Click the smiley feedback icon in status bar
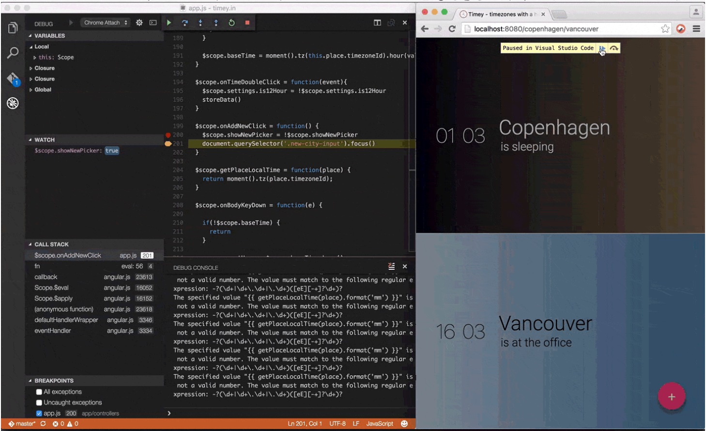The height and width of the screenshot is (431, 706). pyautogui.click(x=403, y=423)
